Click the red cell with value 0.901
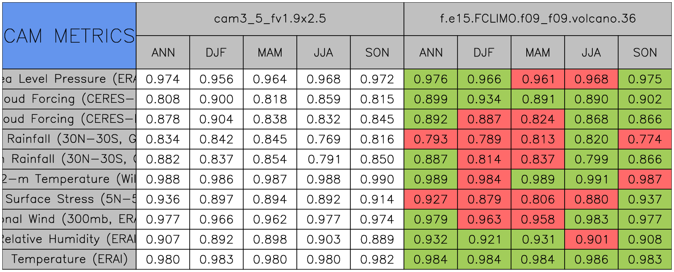 pos(591,239)
